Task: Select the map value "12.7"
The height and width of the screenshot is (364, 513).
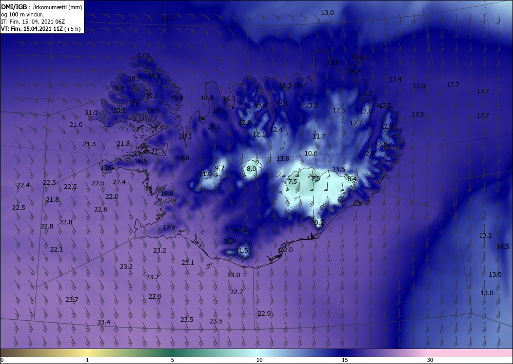Action: 357,123
